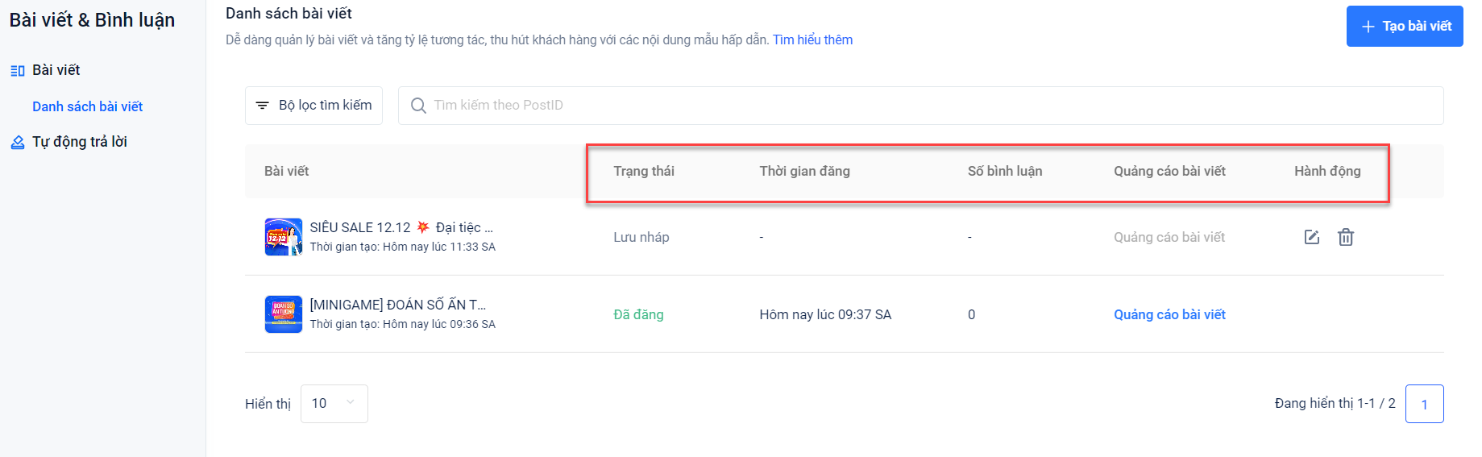This screenshot has width=1482, height=457.
Task: Click the filter icon in Bộ lọc tìm kiếm
Action: coord(262,106)
